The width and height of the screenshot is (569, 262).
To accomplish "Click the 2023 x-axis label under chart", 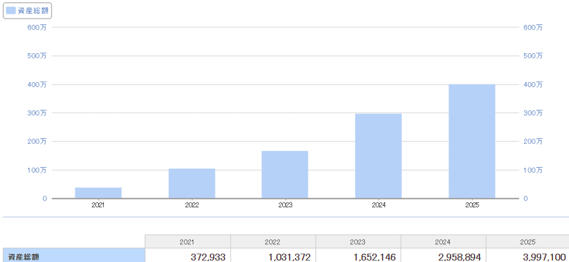I will pos(285,205).
